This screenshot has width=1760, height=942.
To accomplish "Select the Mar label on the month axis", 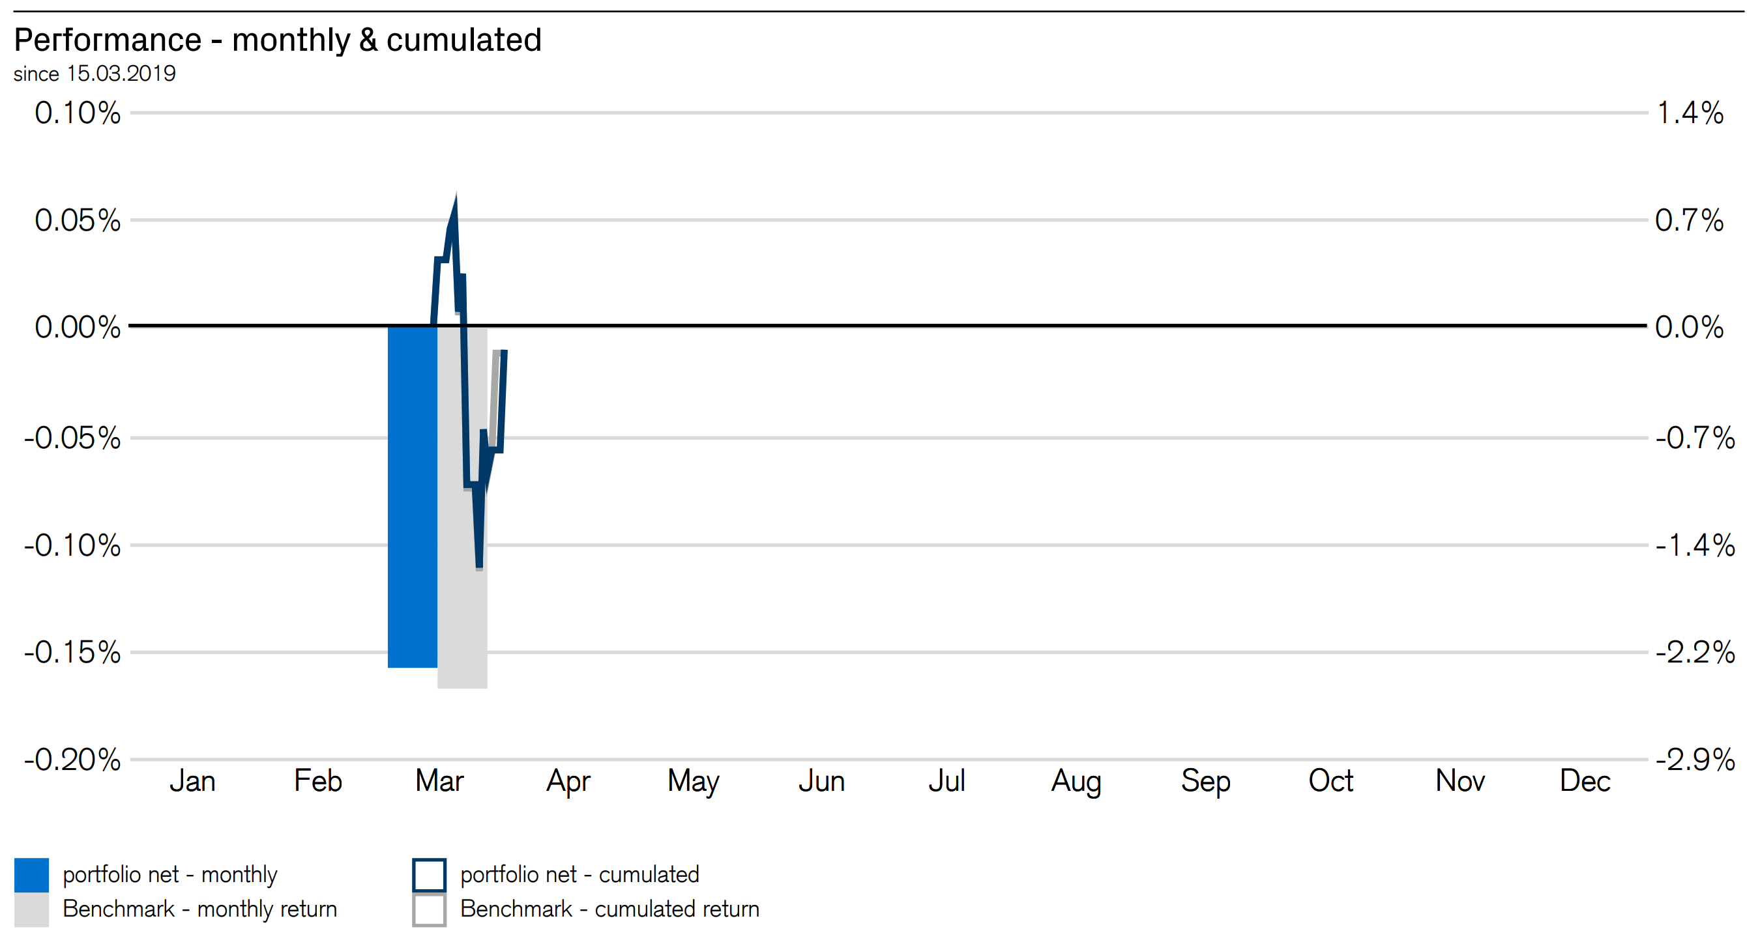I will point(439,781).
